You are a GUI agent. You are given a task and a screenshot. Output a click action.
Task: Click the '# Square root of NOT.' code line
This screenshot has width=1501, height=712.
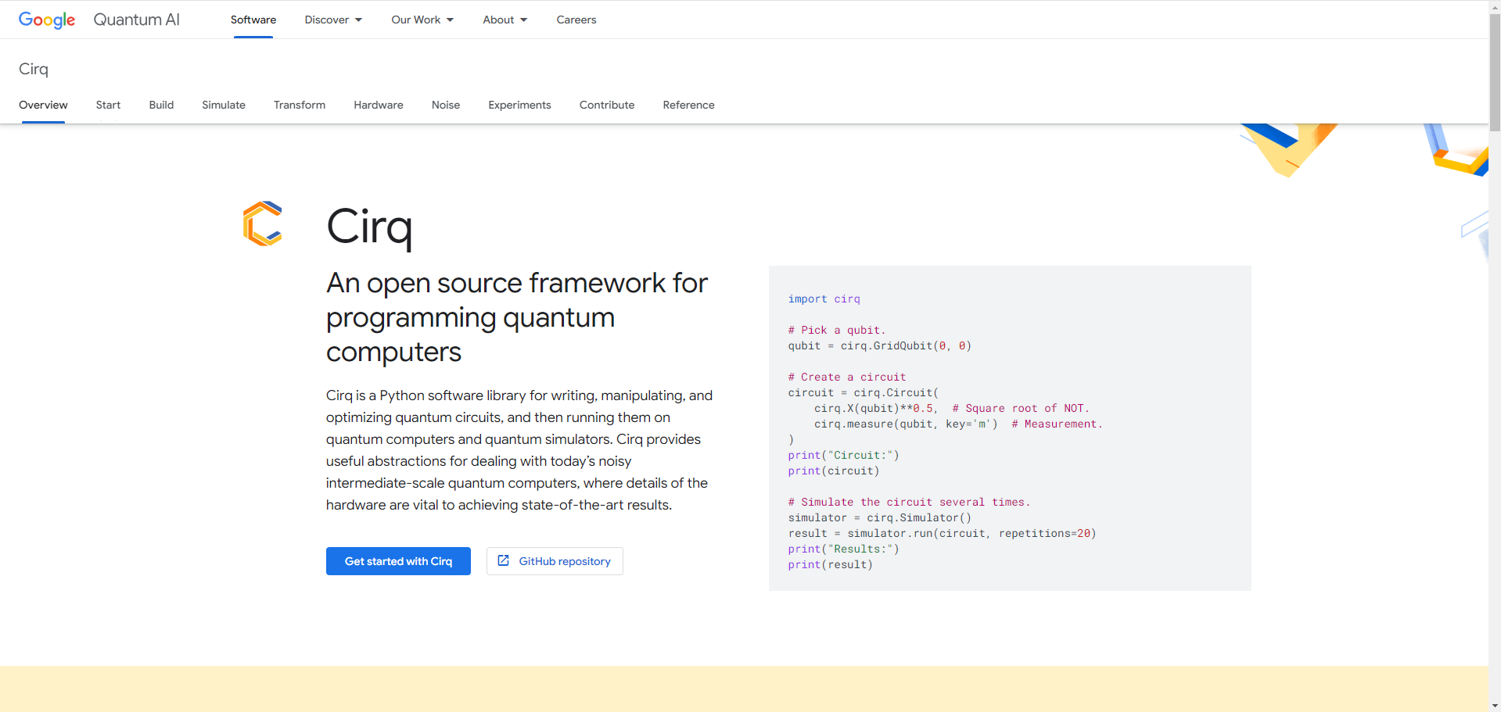[1021, 408]
